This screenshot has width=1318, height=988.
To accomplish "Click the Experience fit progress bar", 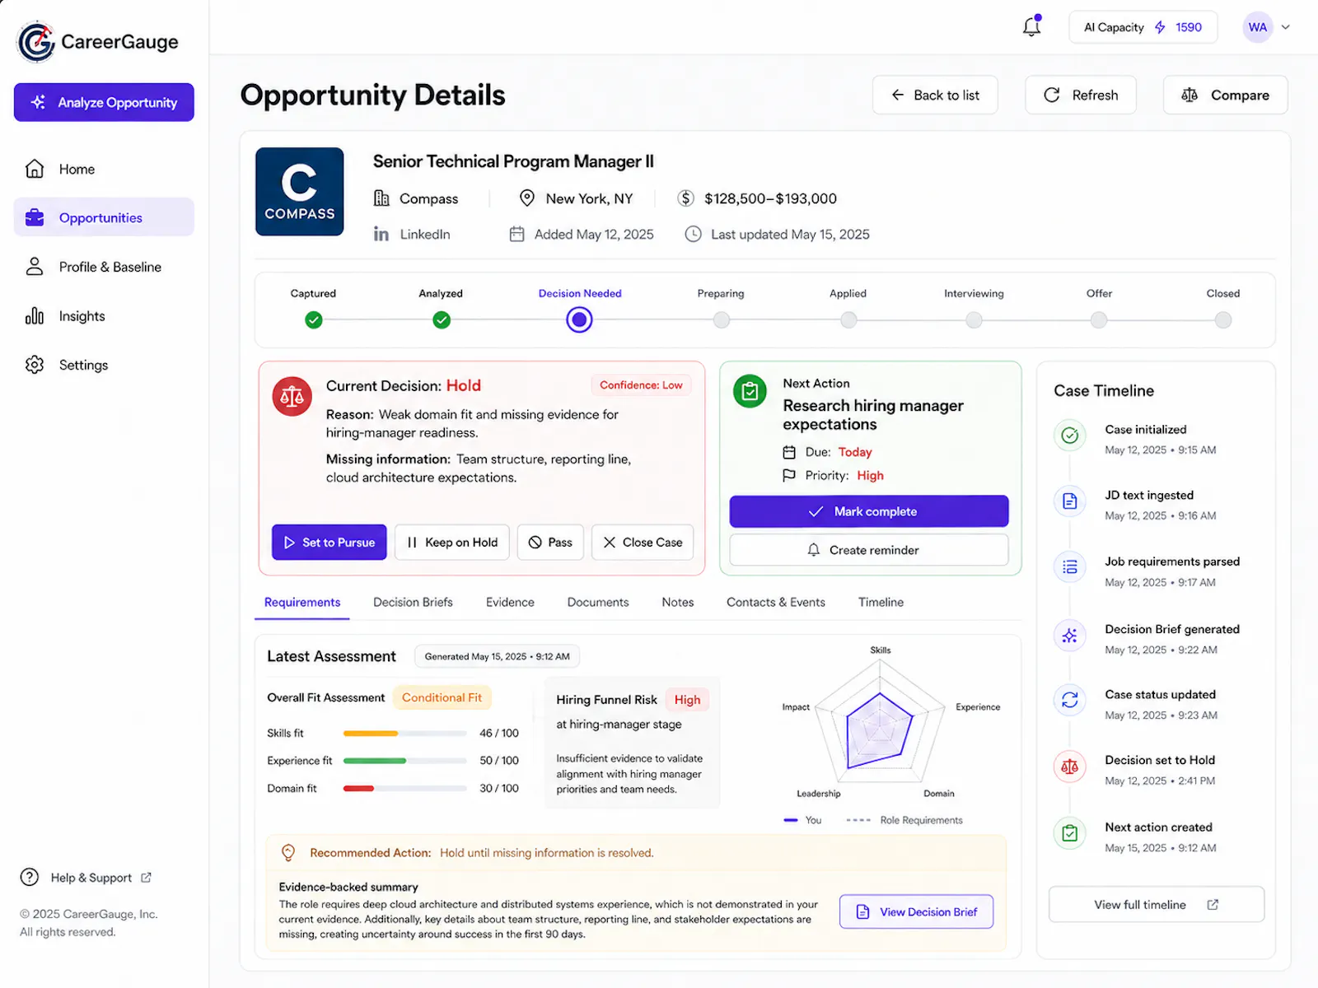I will [405, 761].
